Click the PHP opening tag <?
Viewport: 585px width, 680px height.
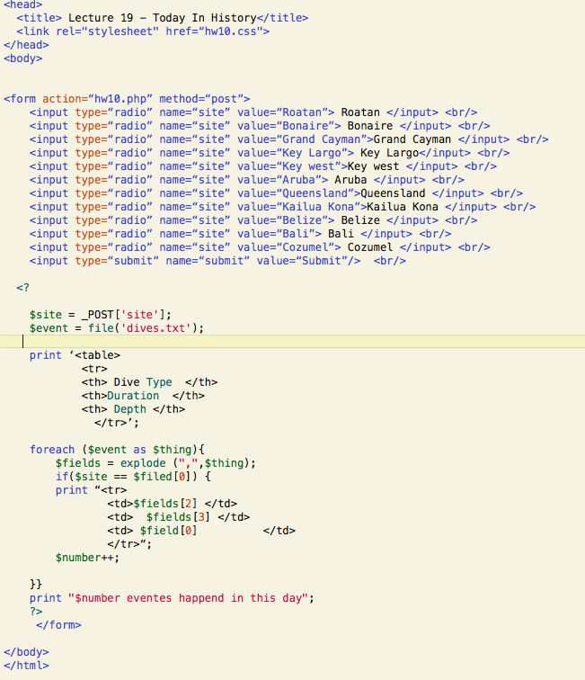pyautogui.click(x=22, y=288)
